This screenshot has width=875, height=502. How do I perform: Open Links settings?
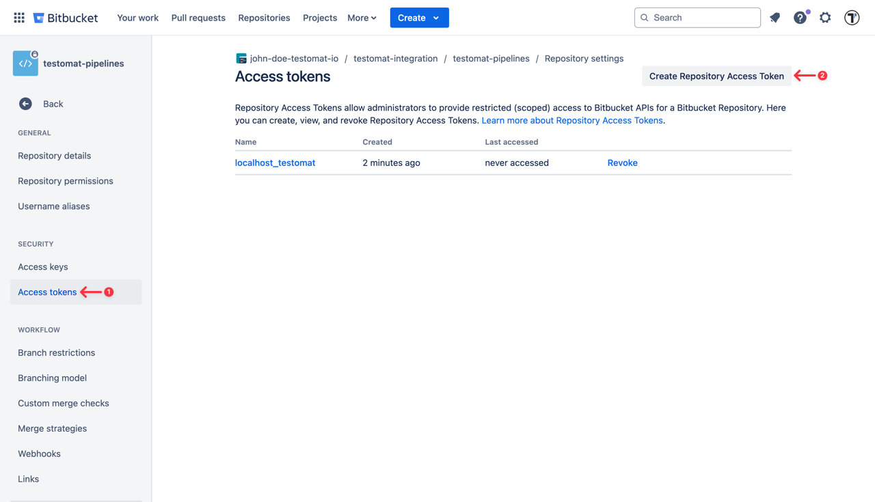click(28, 479)
